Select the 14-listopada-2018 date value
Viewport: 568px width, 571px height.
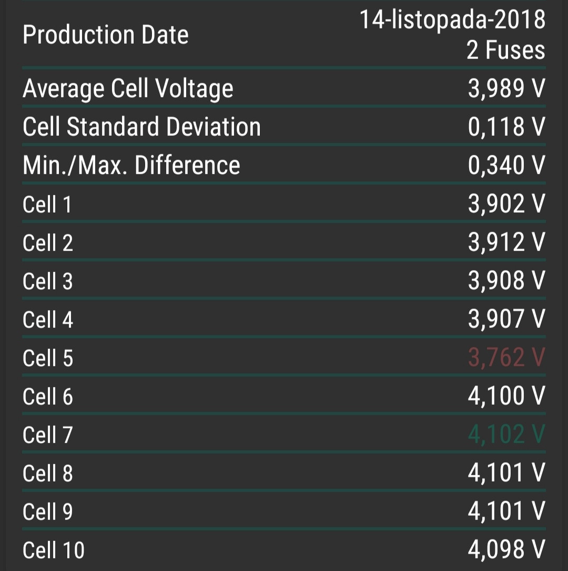(452, 21)
